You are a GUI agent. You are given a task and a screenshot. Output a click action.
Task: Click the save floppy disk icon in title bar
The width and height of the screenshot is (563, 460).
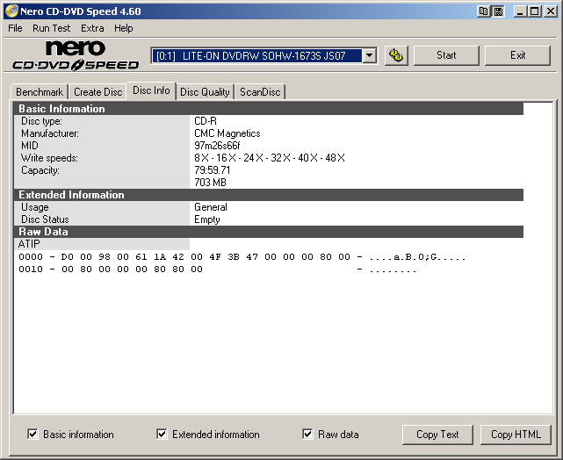(x=498, y=11)
